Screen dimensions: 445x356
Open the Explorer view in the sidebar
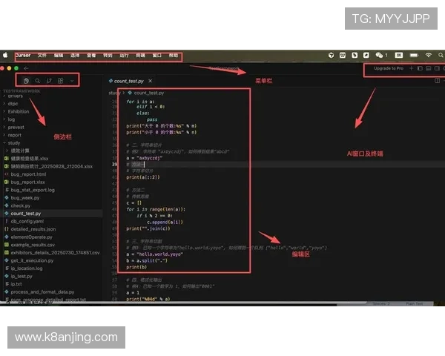click(x=27, y=80)
